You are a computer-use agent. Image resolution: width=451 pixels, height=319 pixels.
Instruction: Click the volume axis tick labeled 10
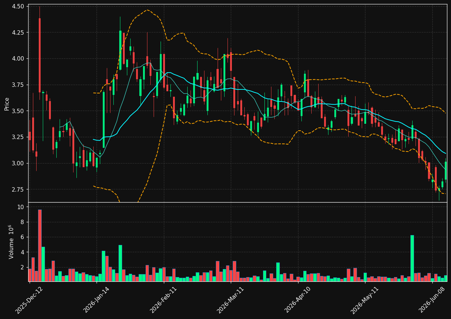[x=21, y=207]
